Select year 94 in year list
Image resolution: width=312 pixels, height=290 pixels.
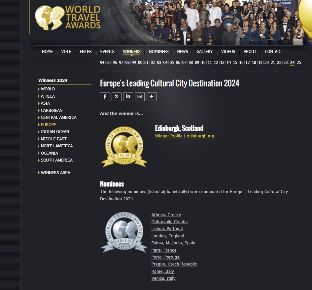pos(102,63)
